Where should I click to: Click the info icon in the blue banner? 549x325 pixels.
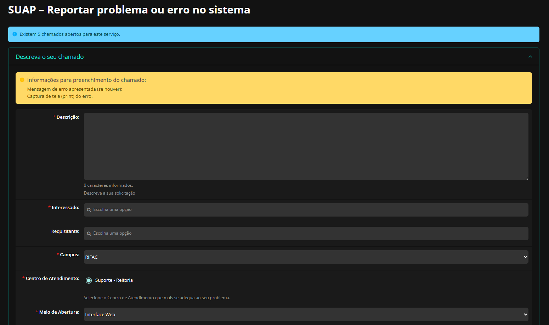pyautogui.click(x=15, y=34)
